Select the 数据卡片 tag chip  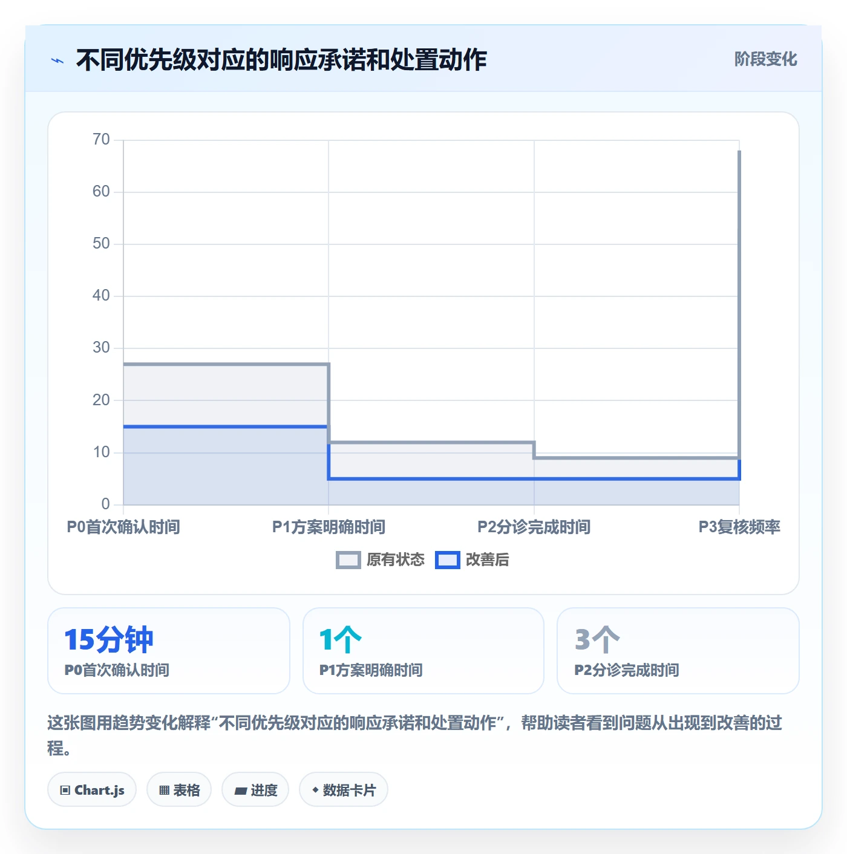(x=344, y=790)
